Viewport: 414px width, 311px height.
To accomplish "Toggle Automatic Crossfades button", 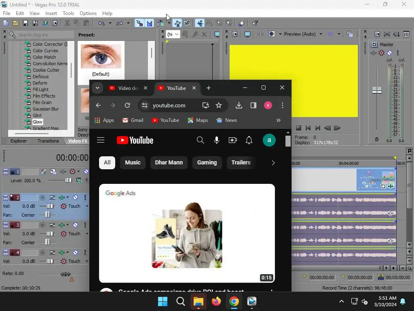I will (150, 23).
